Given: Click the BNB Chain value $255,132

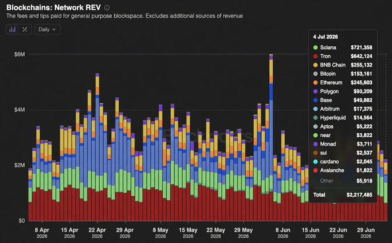Looking at the screenshot, I should [x=361, y=65].
